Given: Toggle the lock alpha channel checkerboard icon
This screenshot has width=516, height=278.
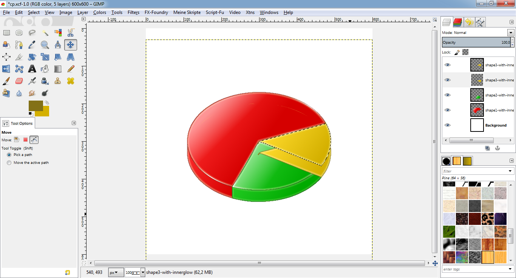Looking at the screenshot, I should [465, 52].
